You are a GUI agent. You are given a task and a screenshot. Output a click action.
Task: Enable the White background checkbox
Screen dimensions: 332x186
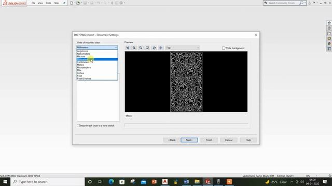click(224, 48)
